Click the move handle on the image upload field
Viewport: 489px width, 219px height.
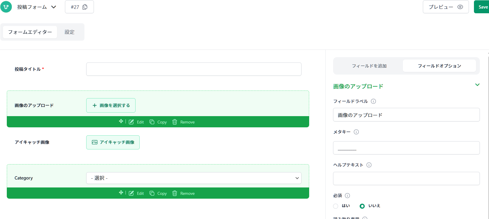click(121, 121)
